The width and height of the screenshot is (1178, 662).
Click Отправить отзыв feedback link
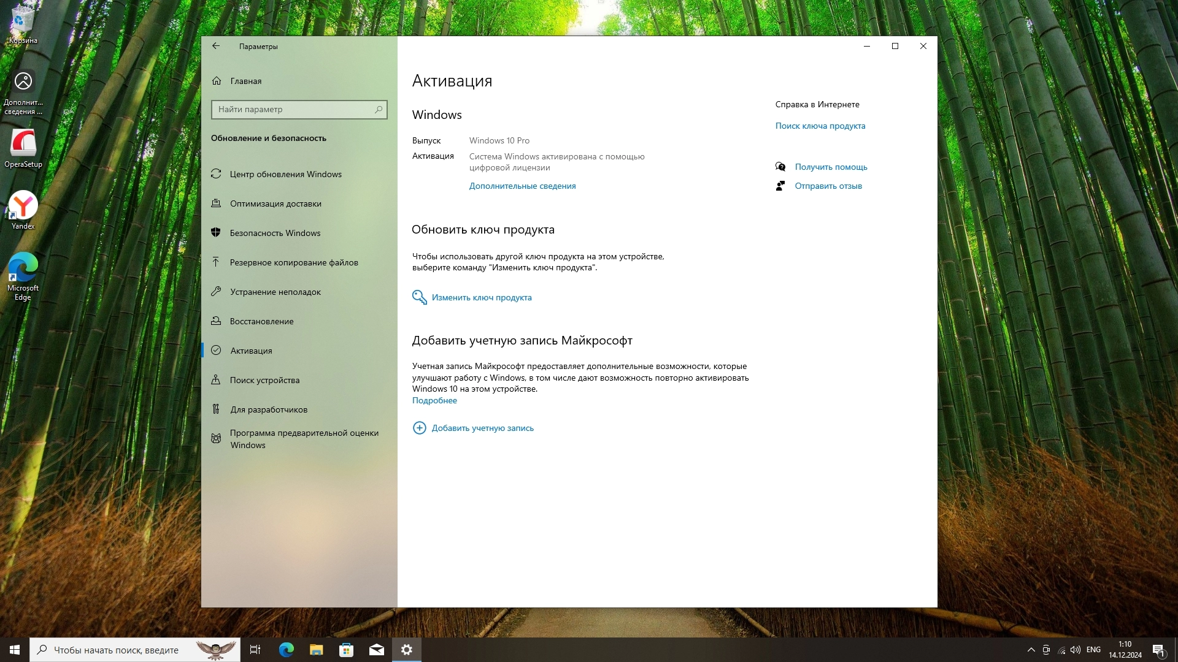pos(828,186)
